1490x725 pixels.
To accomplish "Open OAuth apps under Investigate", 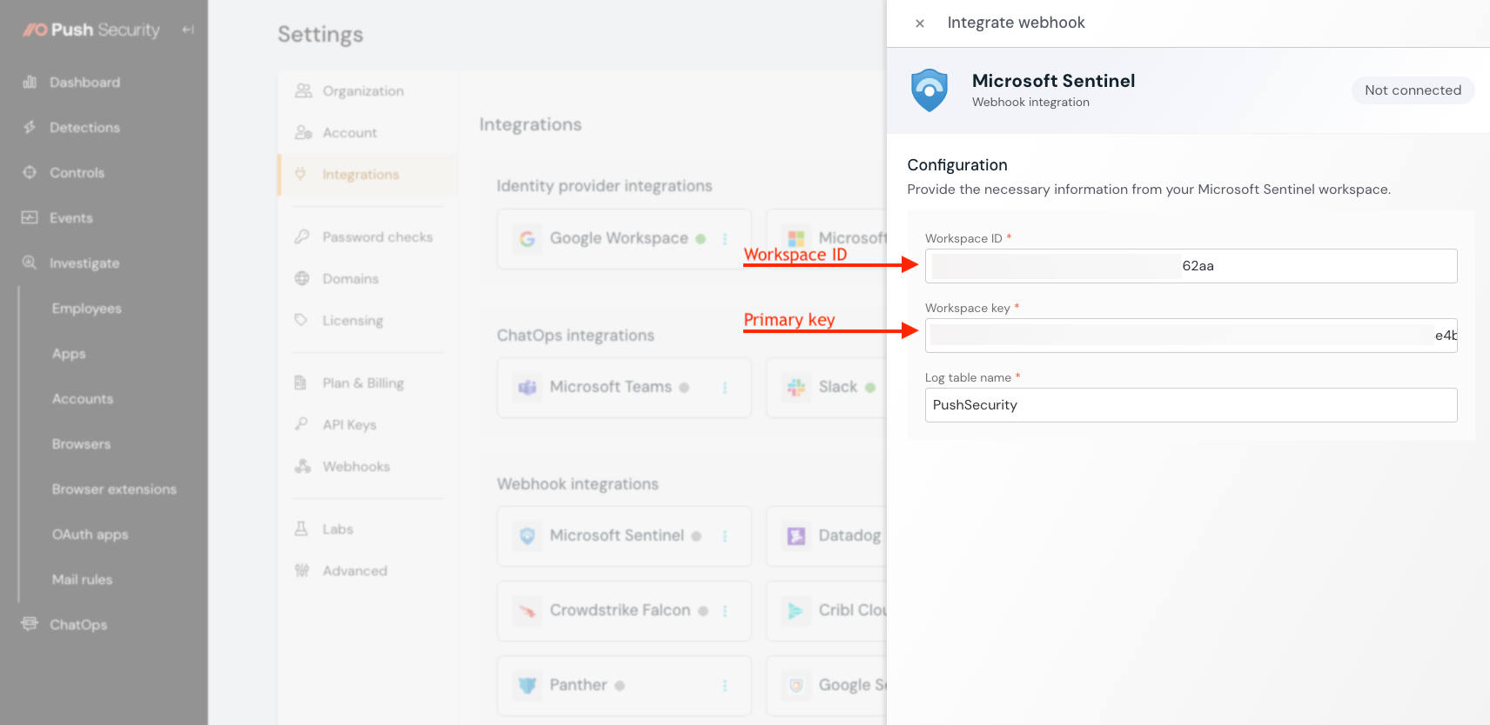I will click(x=90, y=535).
